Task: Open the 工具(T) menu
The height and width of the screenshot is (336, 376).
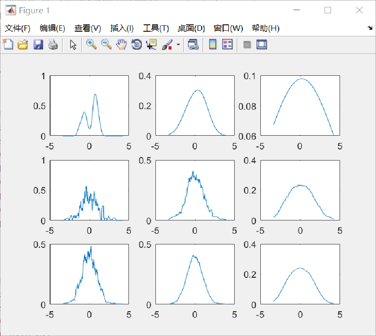Action: [x=156, y=28]
